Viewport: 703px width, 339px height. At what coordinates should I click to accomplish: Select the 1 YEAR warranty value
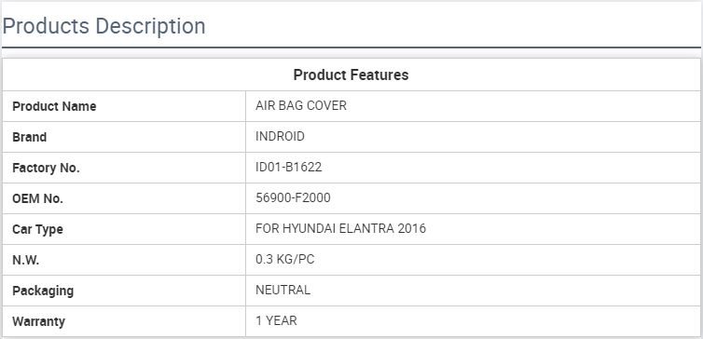coord(276,320)
